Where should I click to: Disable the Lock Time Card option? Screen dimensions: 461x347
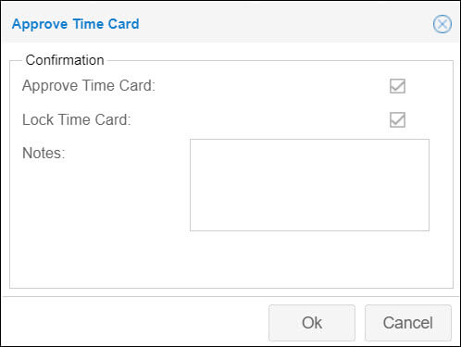(x=397, y=119)
